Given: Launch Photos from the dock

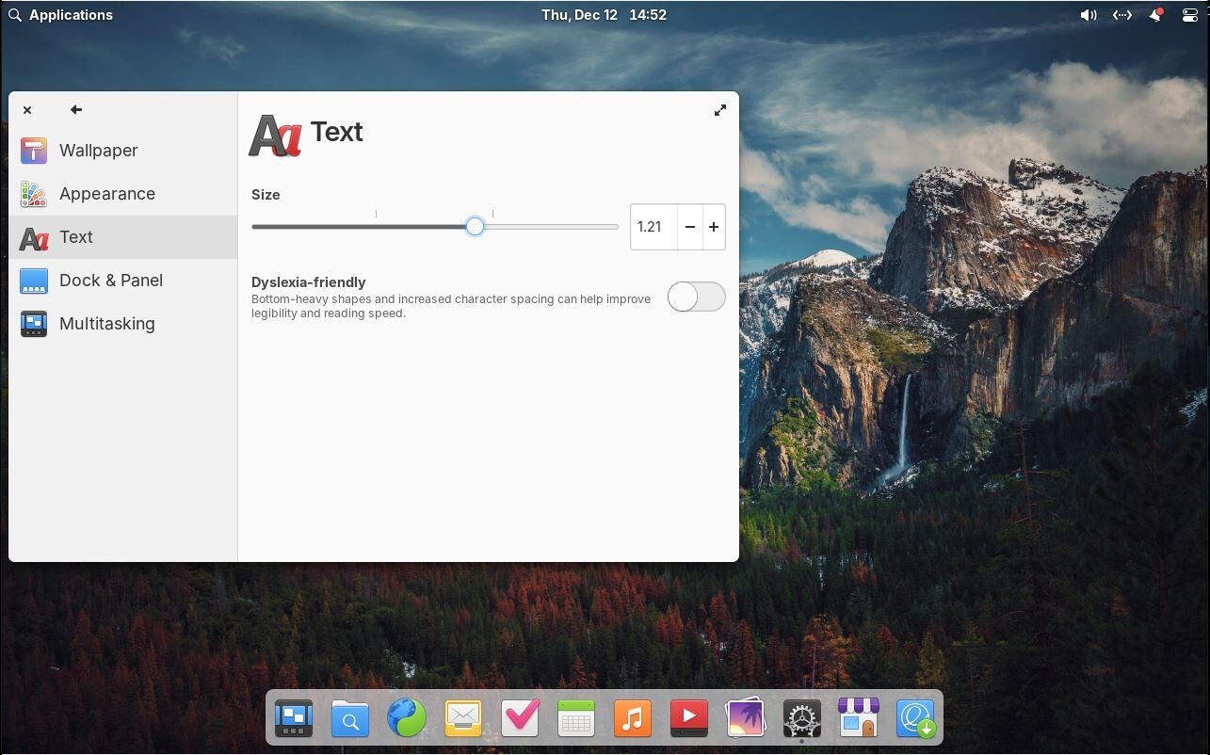Looking at the screenshot, I should pyautogui.click(x=746, y=718).
